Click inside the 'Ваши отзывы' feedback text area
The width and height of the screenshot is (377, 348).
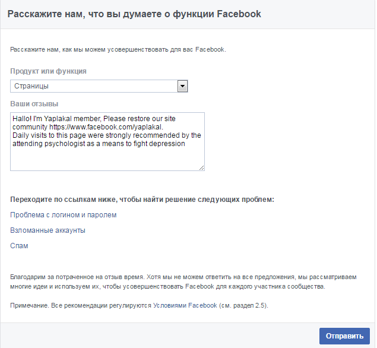click(x=107, y=141)
